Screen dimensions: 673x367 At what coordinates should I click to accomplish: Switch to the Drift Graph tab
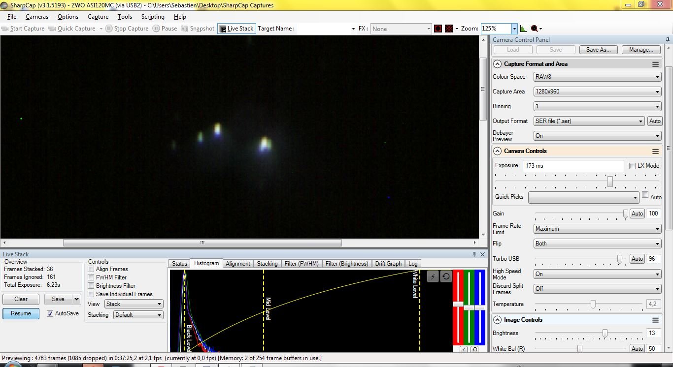pos(388,264)
